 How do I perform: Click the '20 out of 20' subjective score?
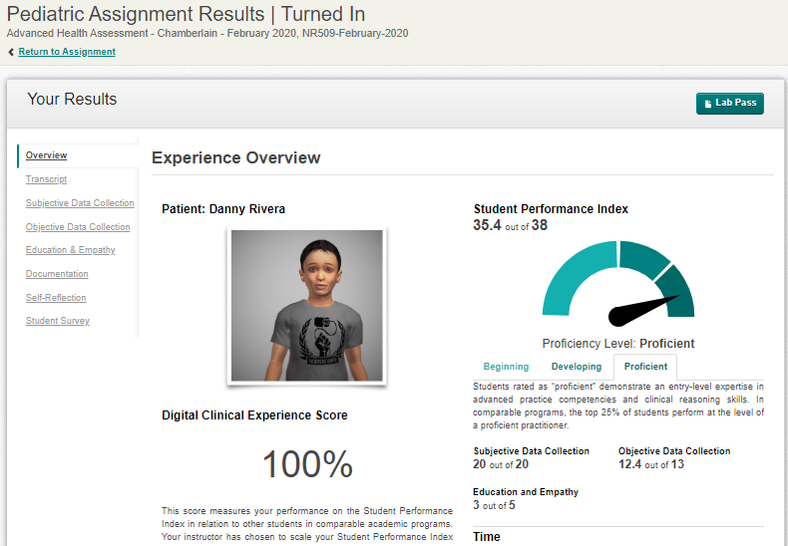click(x=501, y=464)
